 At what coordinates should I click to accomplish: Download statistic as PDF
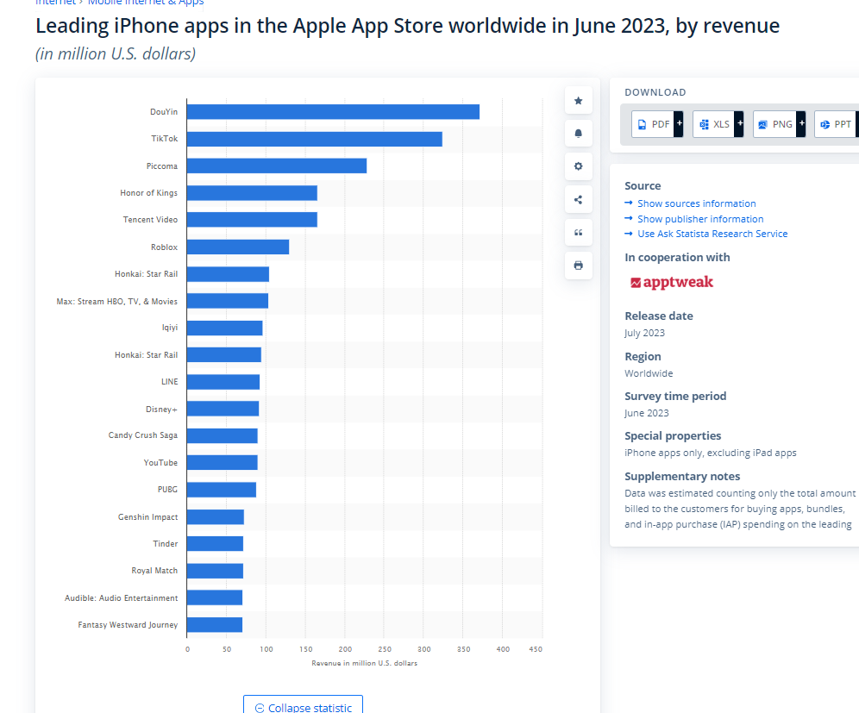tap(653, 124)
